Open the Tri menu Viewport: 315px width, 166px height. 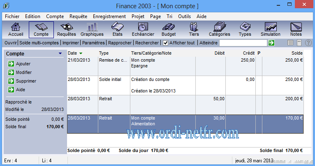point(169,16)
